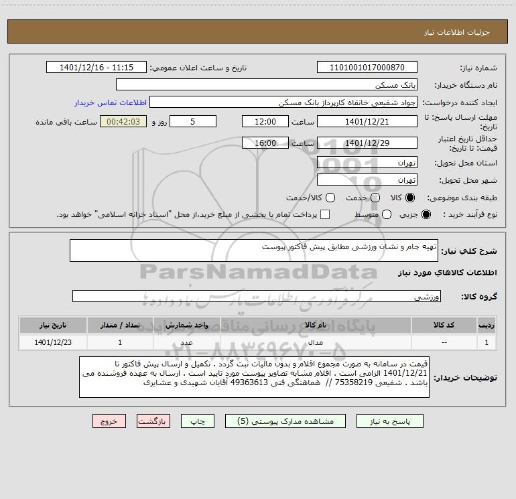Click the ردیف column header
Viewport: 516px width, 499px height.
pyautogui.click(x=487, y=325)
